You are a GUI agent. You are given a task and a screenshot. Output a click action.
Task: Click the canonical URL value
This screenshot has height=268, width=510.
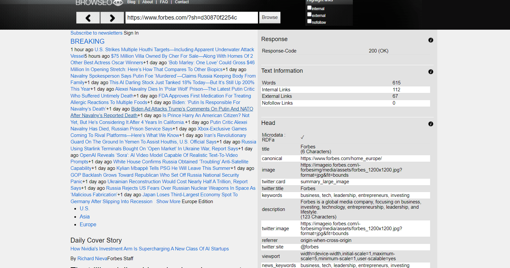341,158
